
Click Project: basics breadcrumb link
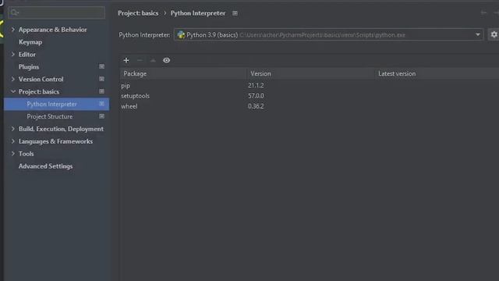click(x=138, y=13)
